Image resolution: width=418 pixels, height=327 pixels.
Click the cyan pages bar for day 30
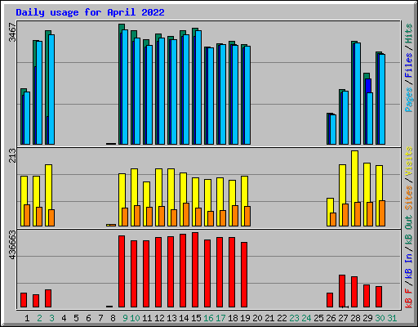click(382, 100)
